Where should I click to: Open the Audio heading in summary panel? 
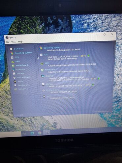pyautogui.click(x=49, y=96)
